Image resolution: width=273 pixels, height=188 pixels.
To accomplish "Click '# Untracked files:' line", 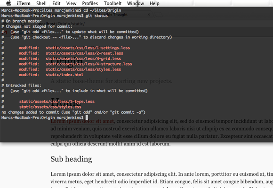I will 21,86.
